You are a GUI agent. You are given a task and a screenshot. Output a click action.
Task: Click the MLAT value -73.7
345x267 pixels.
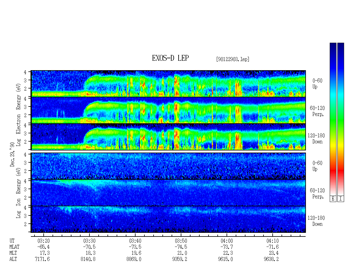(x=227, y=247)
